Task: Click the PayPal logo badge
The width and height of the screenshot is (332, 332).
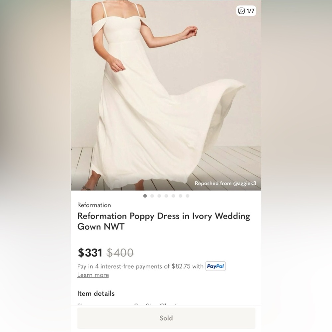Action: tap(215, 266)
